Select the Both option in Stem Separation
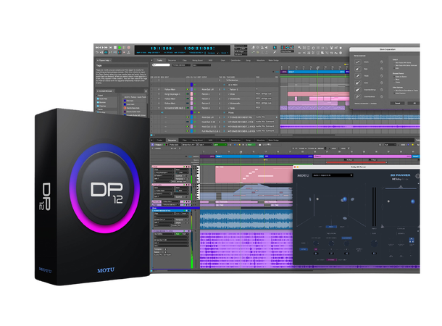Image resolution: width=442 pixels, height=326 pixels. coord(396,68)
